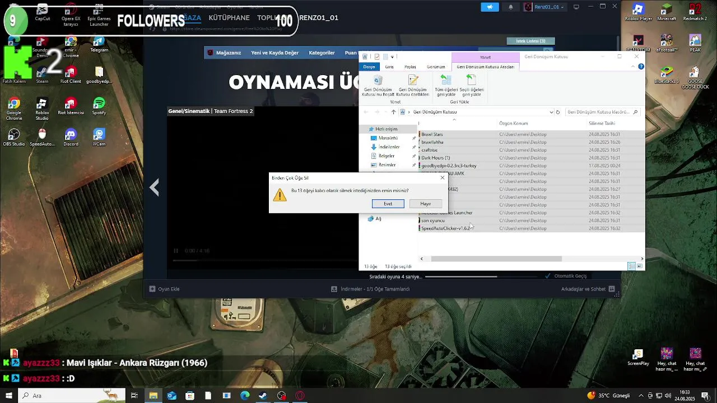Open Steam notifications bell icon
This screenshot has height=403, width=717.
[x=510, y=7]
